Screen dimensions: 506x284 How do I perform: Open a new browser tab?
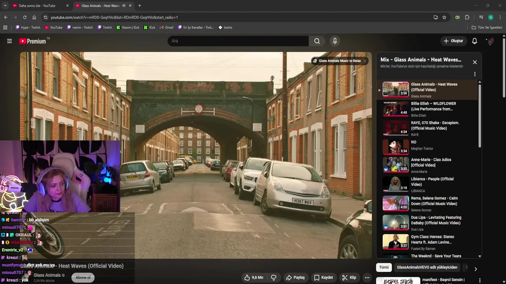[x=140, y=6]
